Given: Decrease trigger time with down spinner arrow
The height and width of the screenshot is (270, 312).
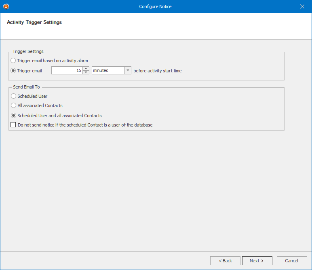Looking at the screenshot, I should (86, 72).
